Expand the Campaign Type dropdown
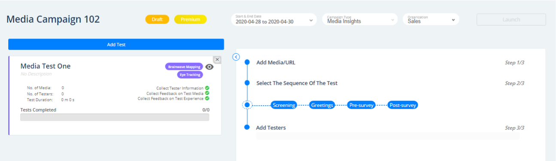The width and height of the screenshot is (556, 161). click(x=360, y=20)
